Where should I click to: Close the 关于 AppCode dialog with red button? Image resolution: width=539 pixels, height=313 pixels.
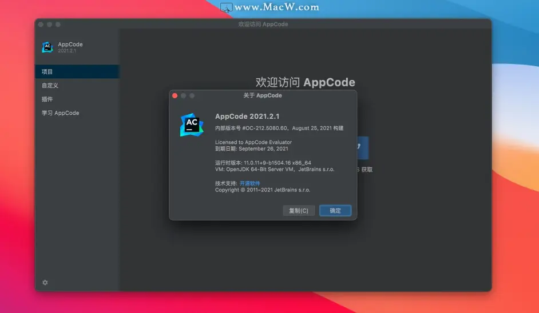click(x=175, y=96)
